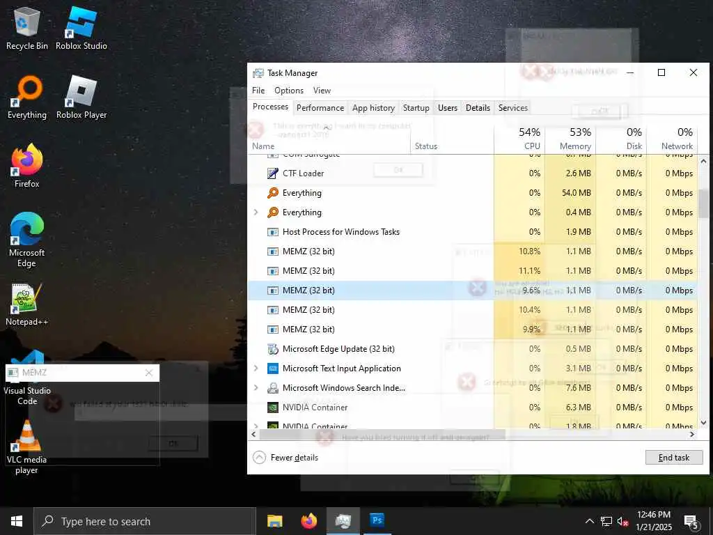Launch Roblox Studio from the desktop
The height and width of the screenshot is (535, 713).
81,28
